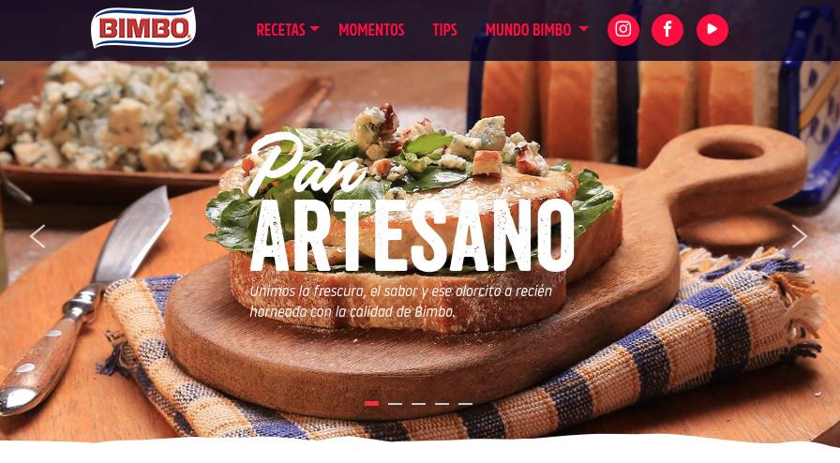This screenshot has height=463, width=840.
Task: Click the Artesano slide description text
Action: click(400, 301)
